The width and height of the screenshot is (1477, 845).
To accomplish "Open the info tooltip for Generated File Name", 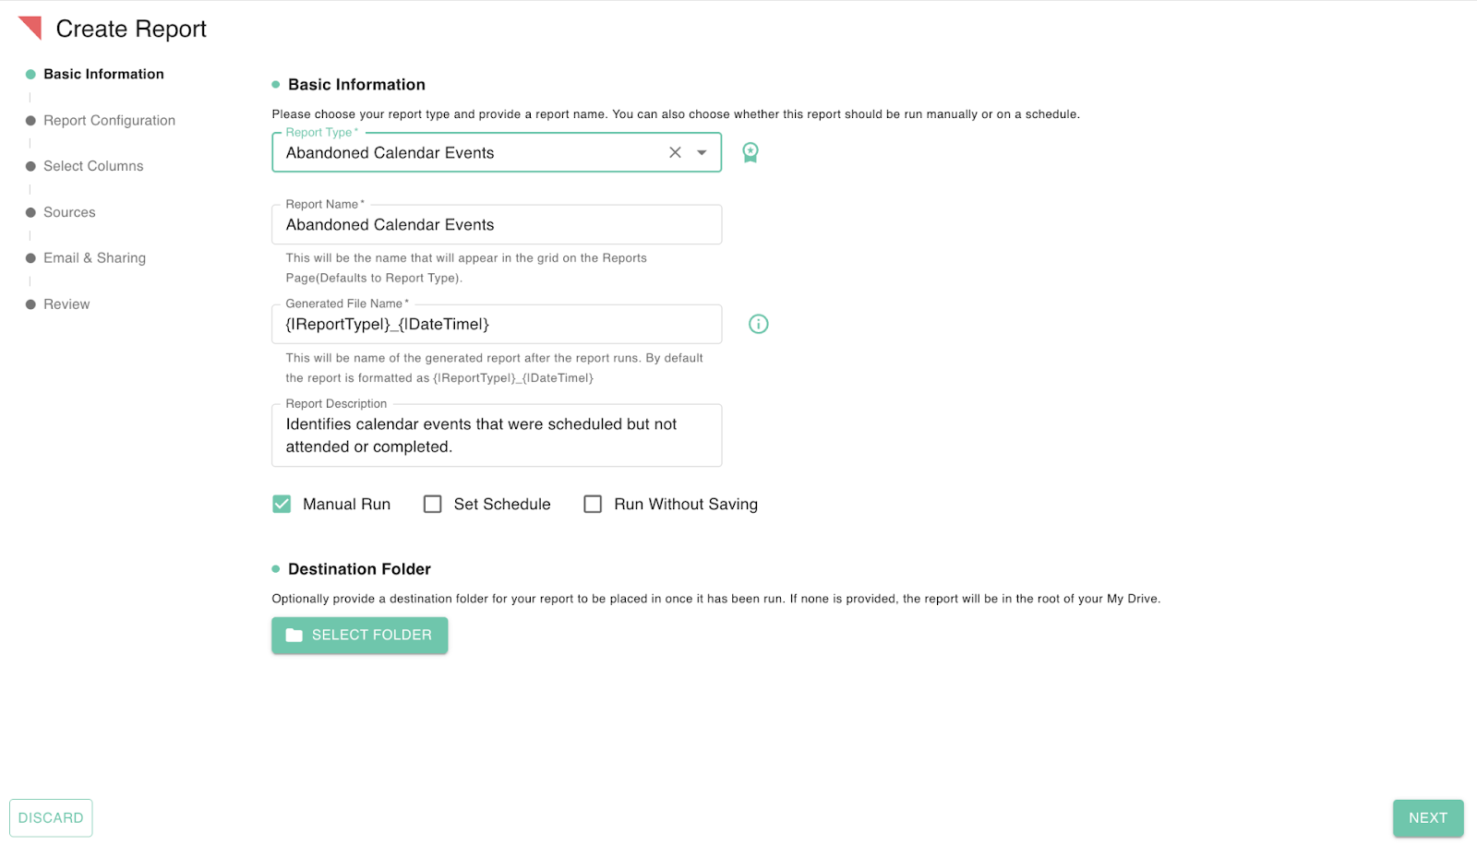I will (x=758, y=324).
